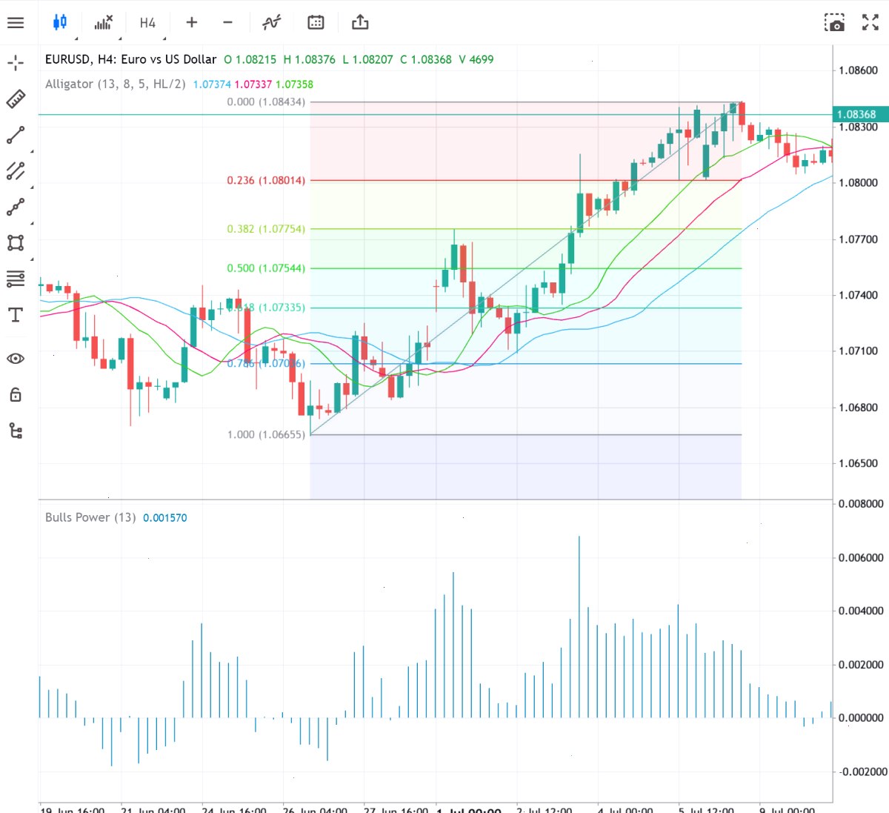The image size is (889, 813).
Task: Open the hamburger main menu
Action: pos(16,22)
